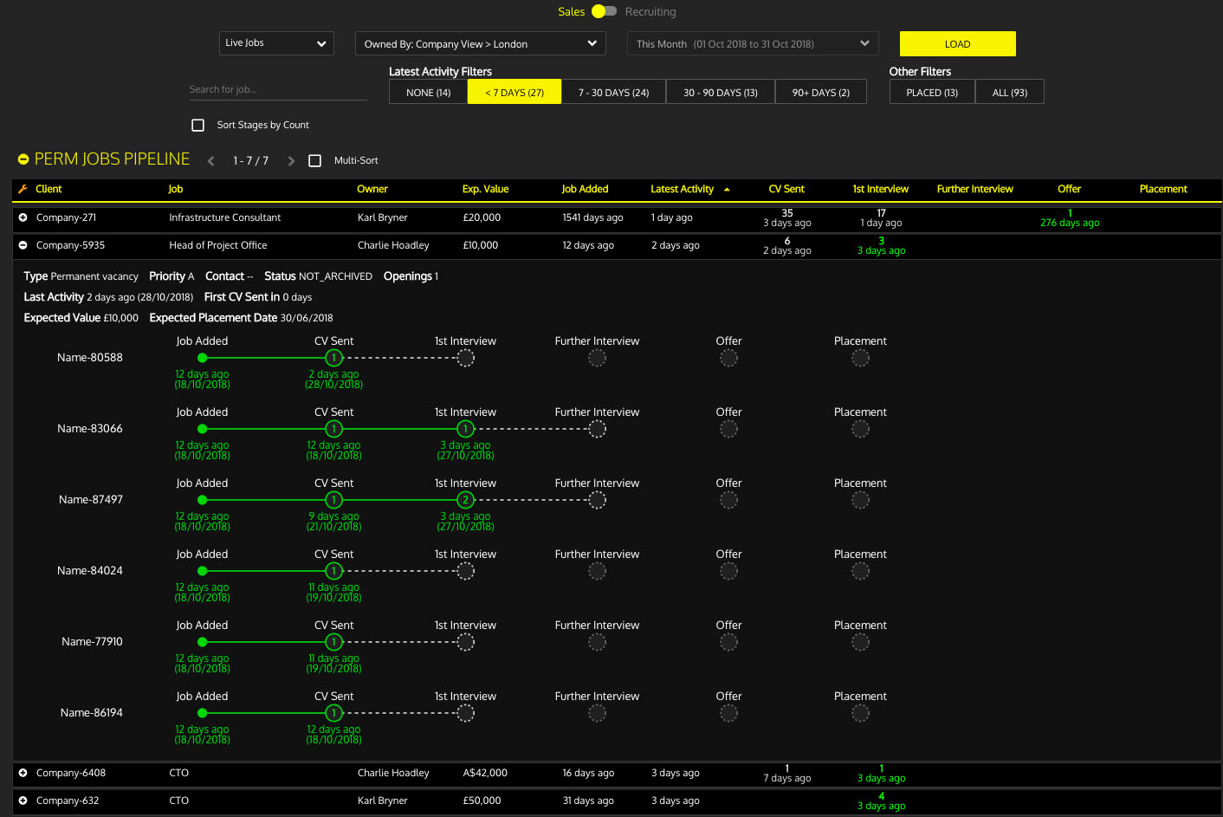Screen dimensions: 1223x817
Task: Open the This Month date range dropdown
Action: (x=753, y=43)
